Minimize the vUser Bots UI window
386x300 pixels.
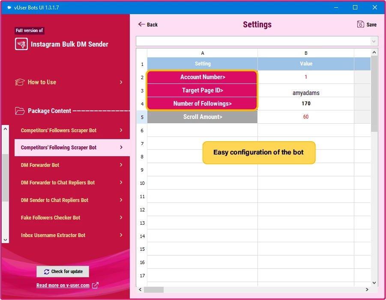[x=336, y=7]
